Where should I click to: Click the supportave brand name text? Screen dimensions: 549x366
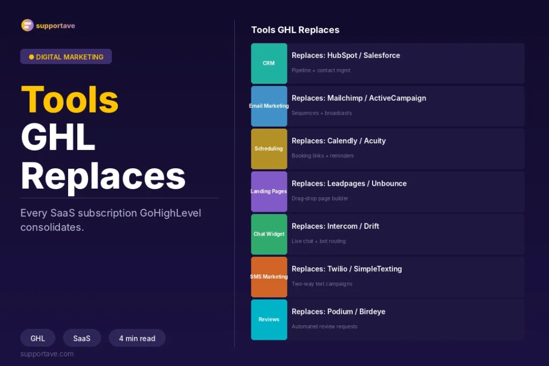(x=55, y=26)
